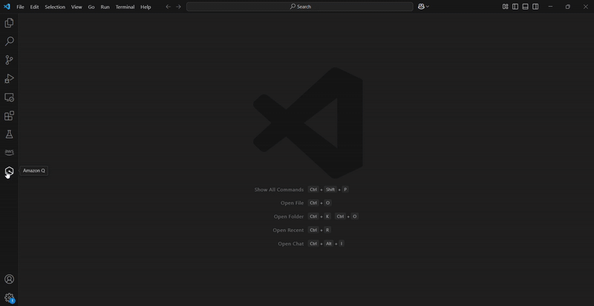Click the VS Code logo in title bar
This screenshot has height=306, width=594.
click(7, 7)
